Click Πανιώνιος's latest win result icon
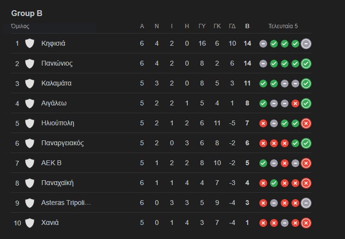The height and width of the screenshot is (239, 345). pos(306,64)
